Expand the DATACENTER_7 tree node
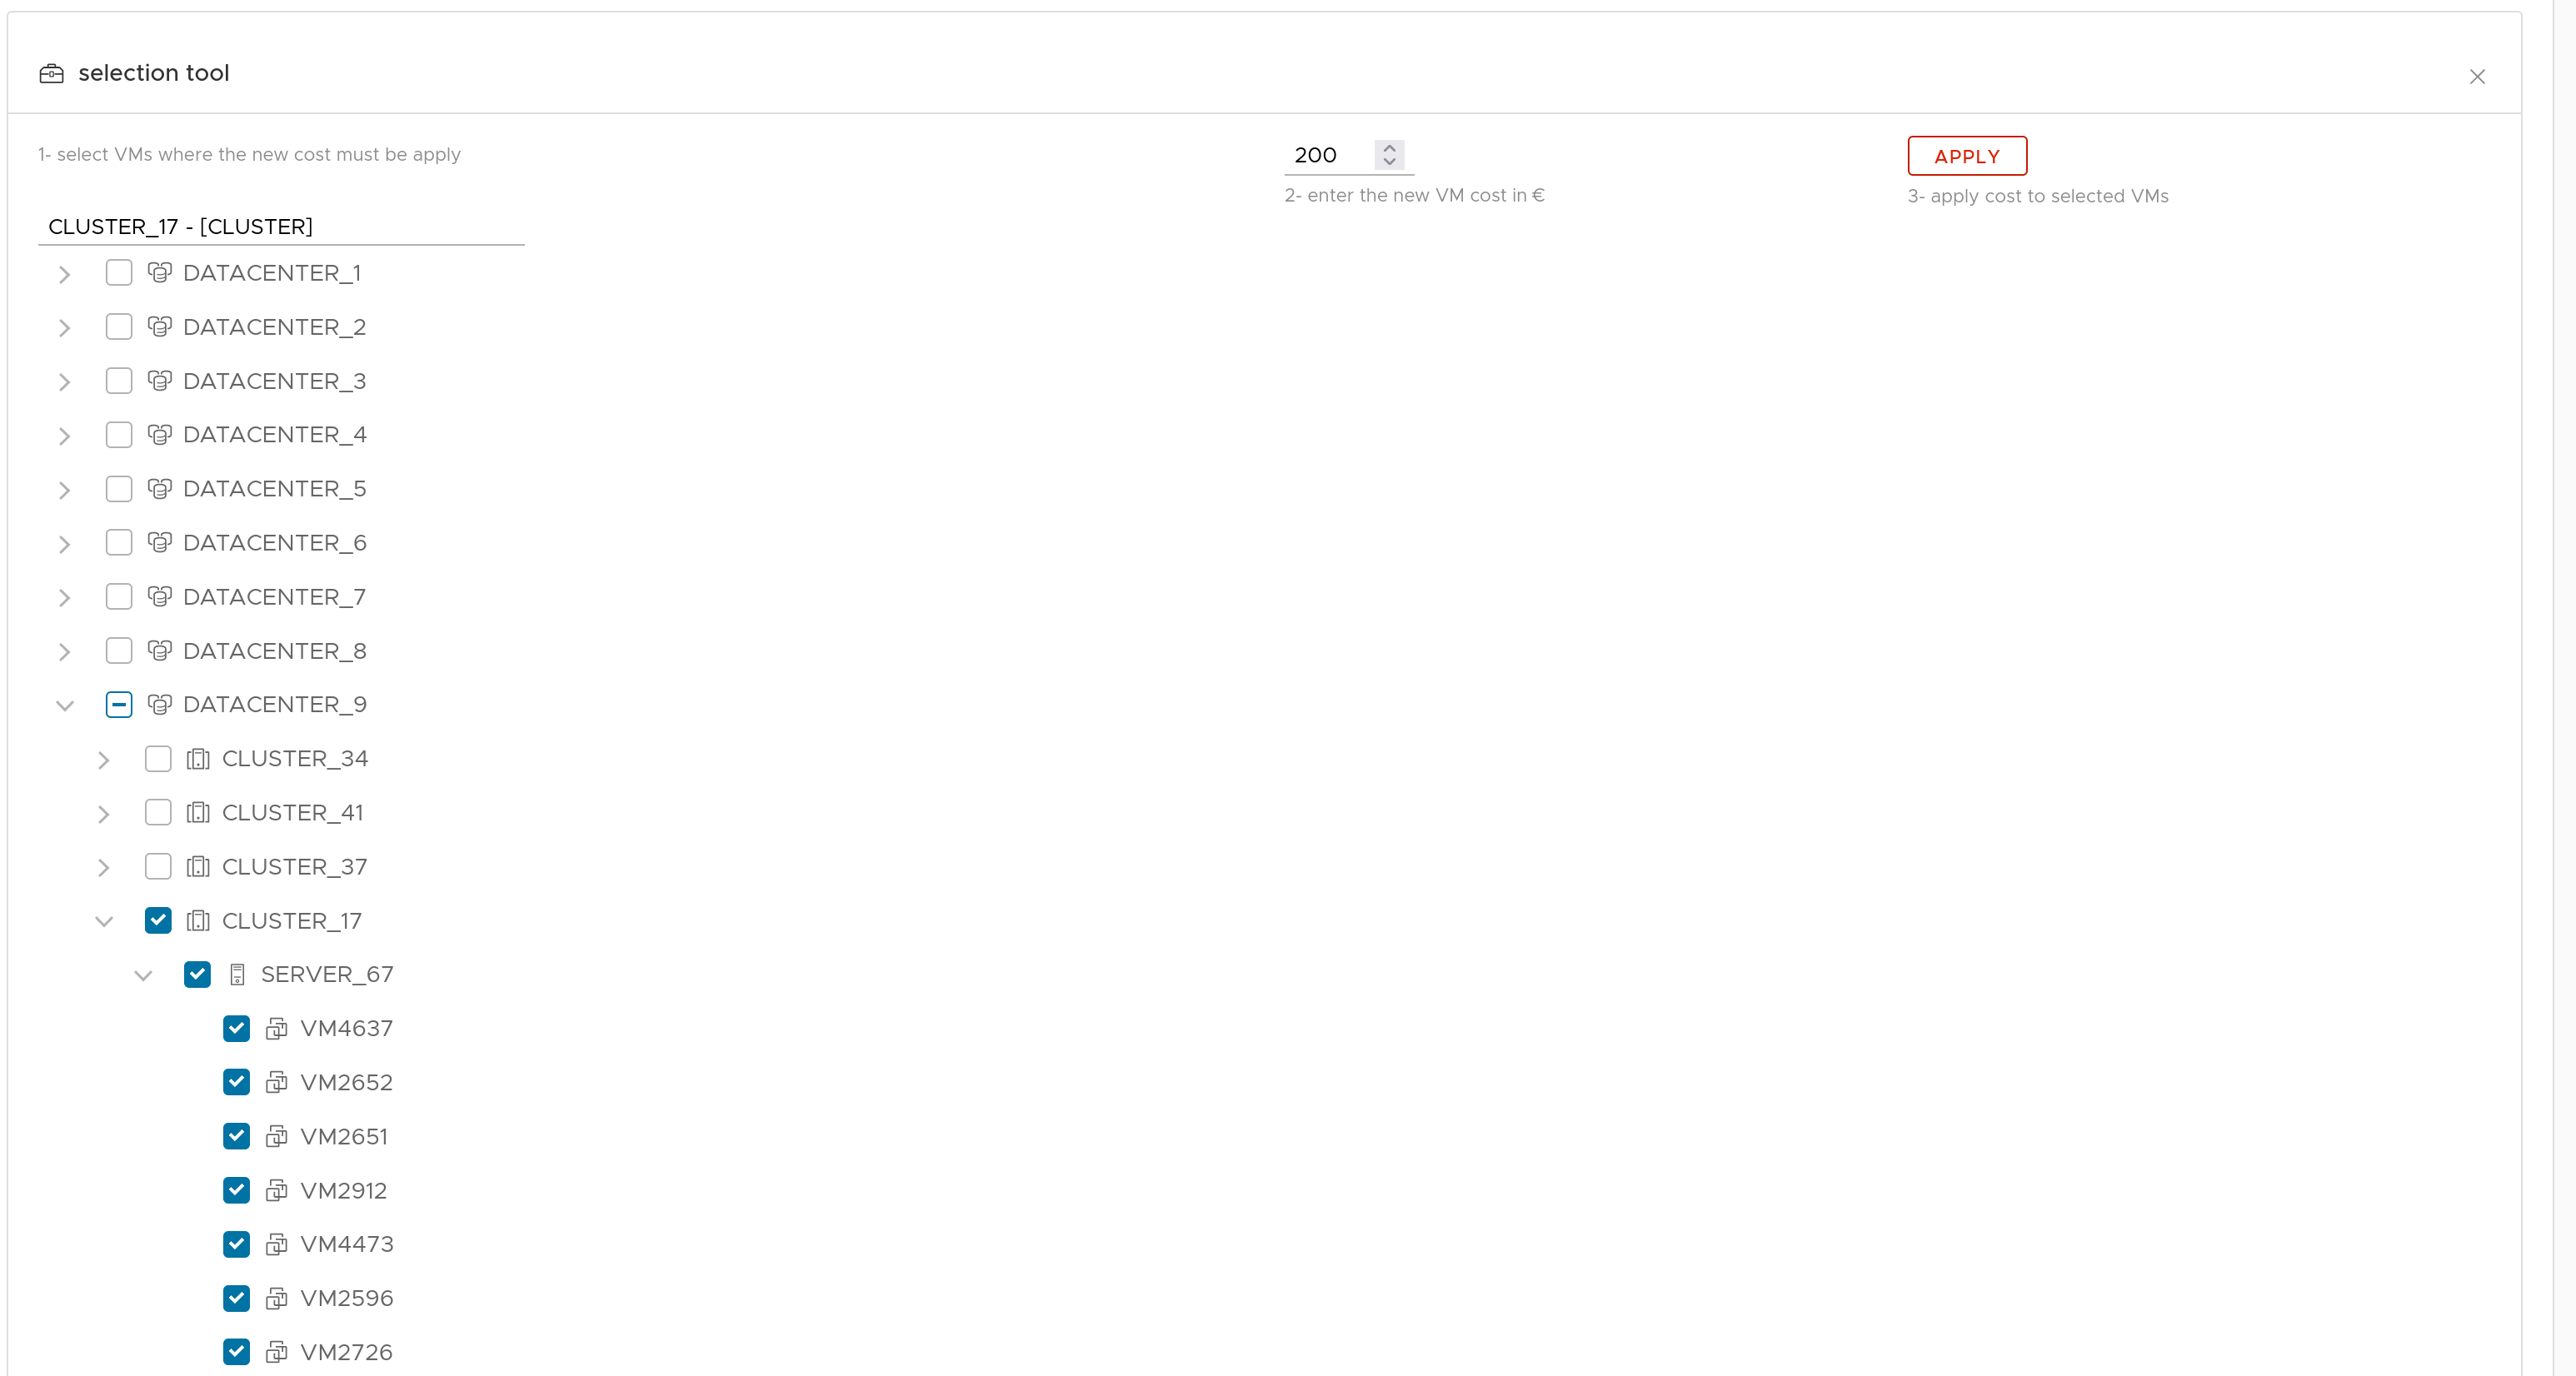The width and height of the screenshot is (2576, 1376). click(65, 598)
